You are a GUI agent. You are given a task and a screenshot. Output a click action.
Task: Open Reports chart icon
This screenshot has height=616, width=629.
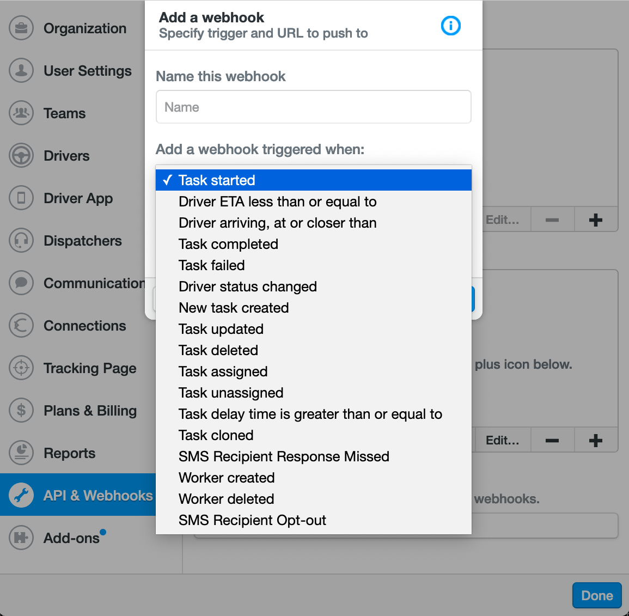tap(21, 453)
